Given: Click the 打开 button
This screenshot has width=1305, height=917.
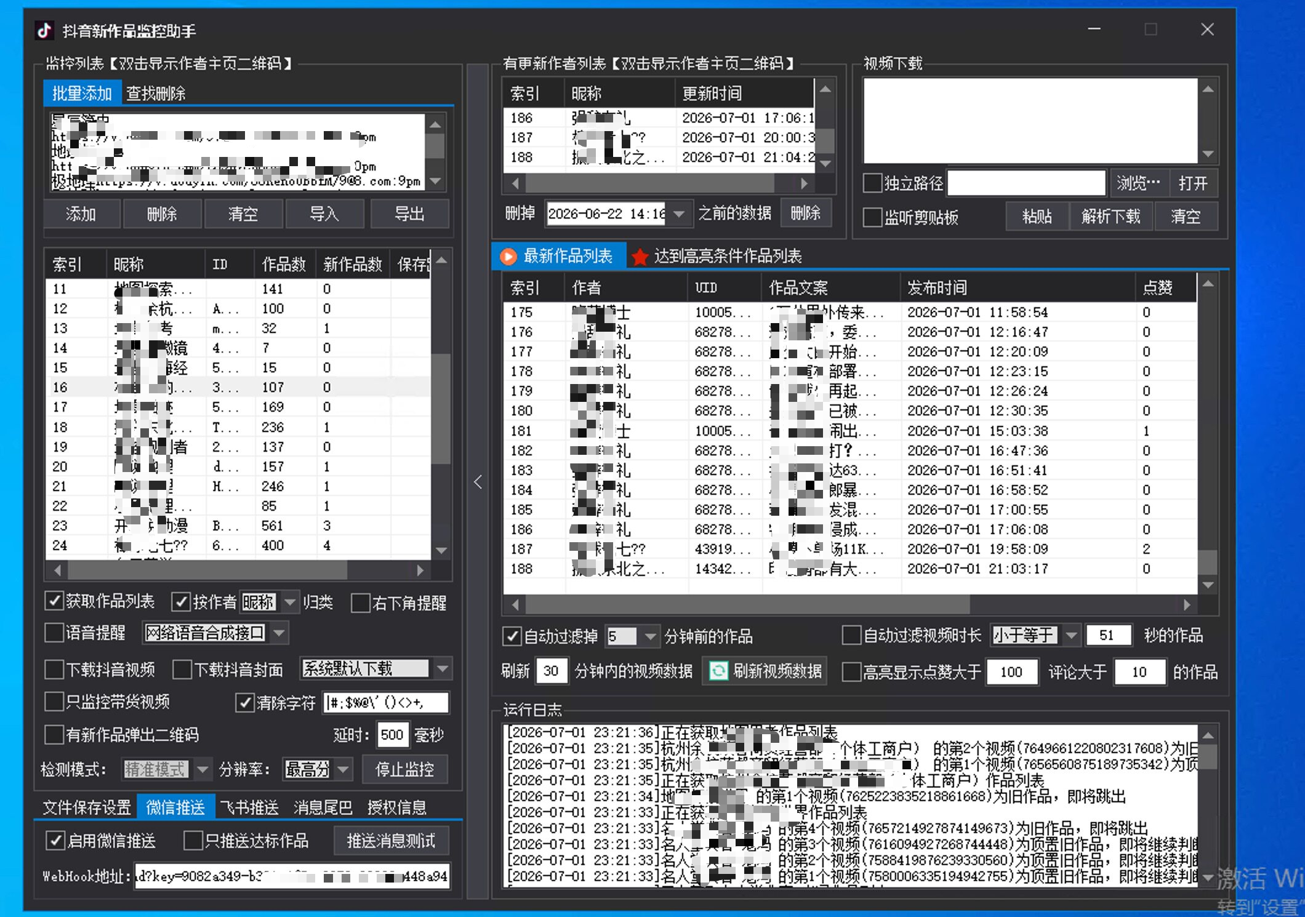Looking at the screenshot, I should pyautogui.click(x=1193, y=183).
